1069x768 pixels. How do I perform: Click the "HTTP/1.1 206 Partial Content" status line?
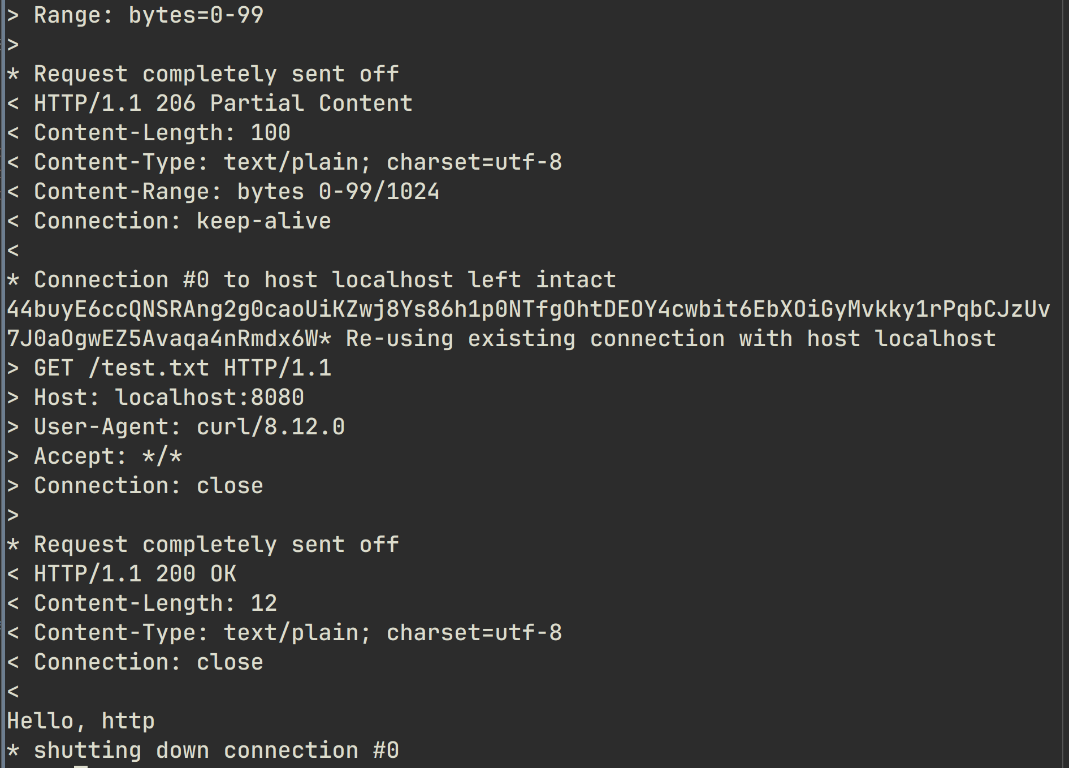(223, 103)
